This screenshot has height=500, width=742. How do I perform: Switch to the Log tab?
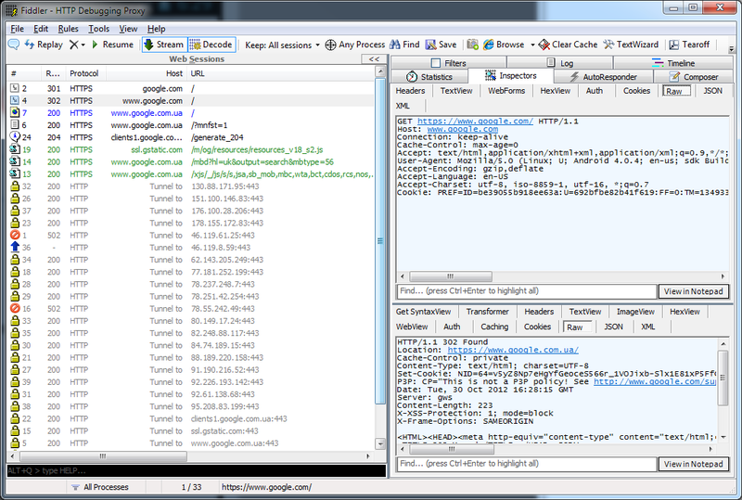[560, 63]
